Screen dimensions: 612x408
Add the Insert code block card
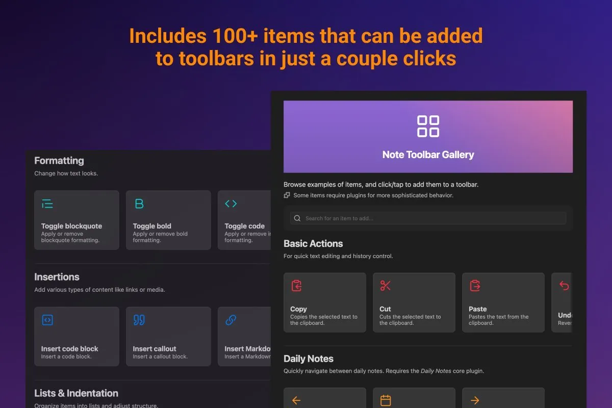76,337
